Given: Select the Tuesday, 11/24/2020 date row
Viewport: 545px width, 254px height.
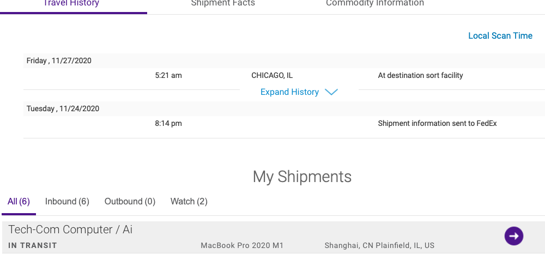Looking at the screenshot, I should tap(63, 109).
